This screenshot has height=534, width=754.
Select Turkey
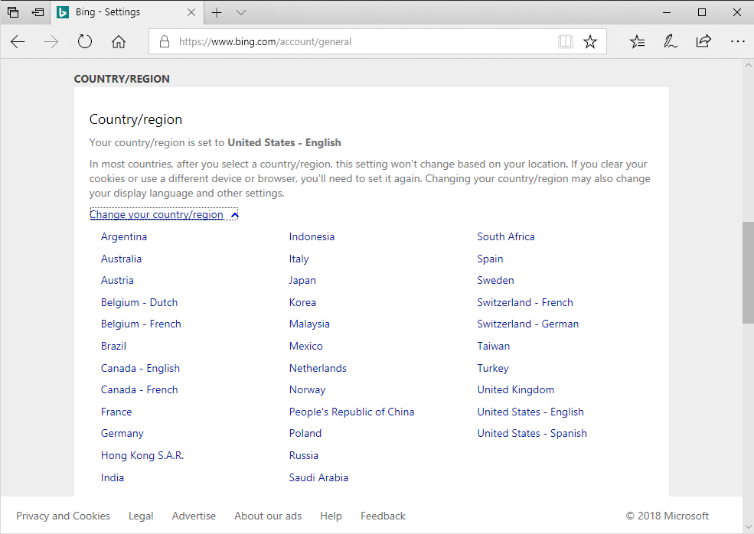(x=493, y=368)
